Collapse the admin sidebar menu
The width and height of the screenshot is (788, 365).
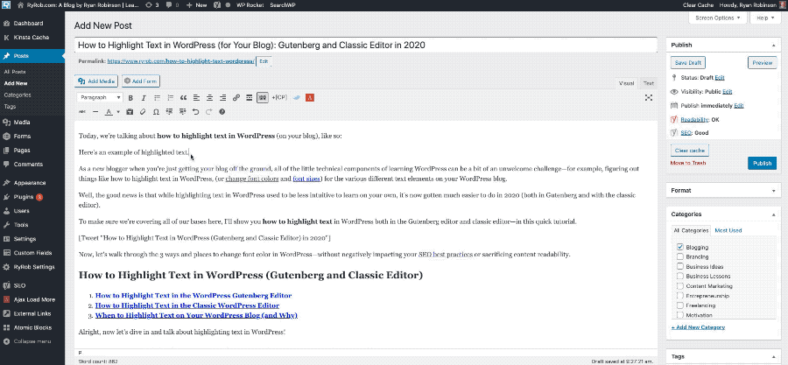32,341
